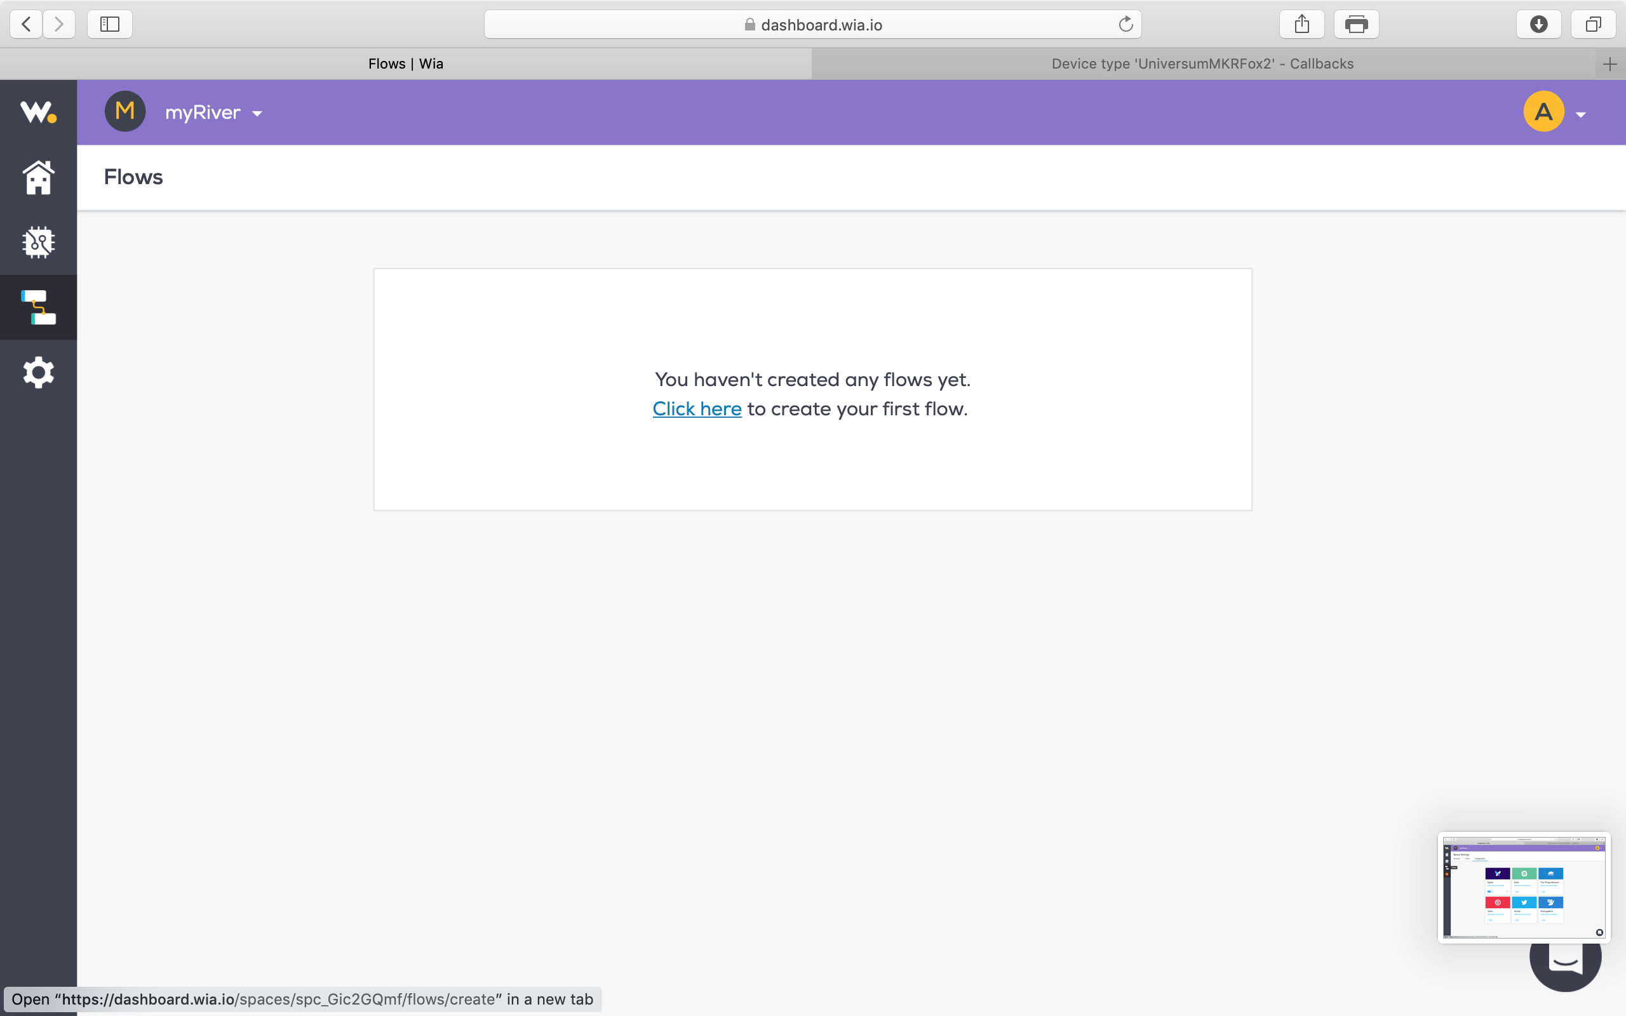
Task: Open the Devices chip sidebar icon
Action: 38,243
